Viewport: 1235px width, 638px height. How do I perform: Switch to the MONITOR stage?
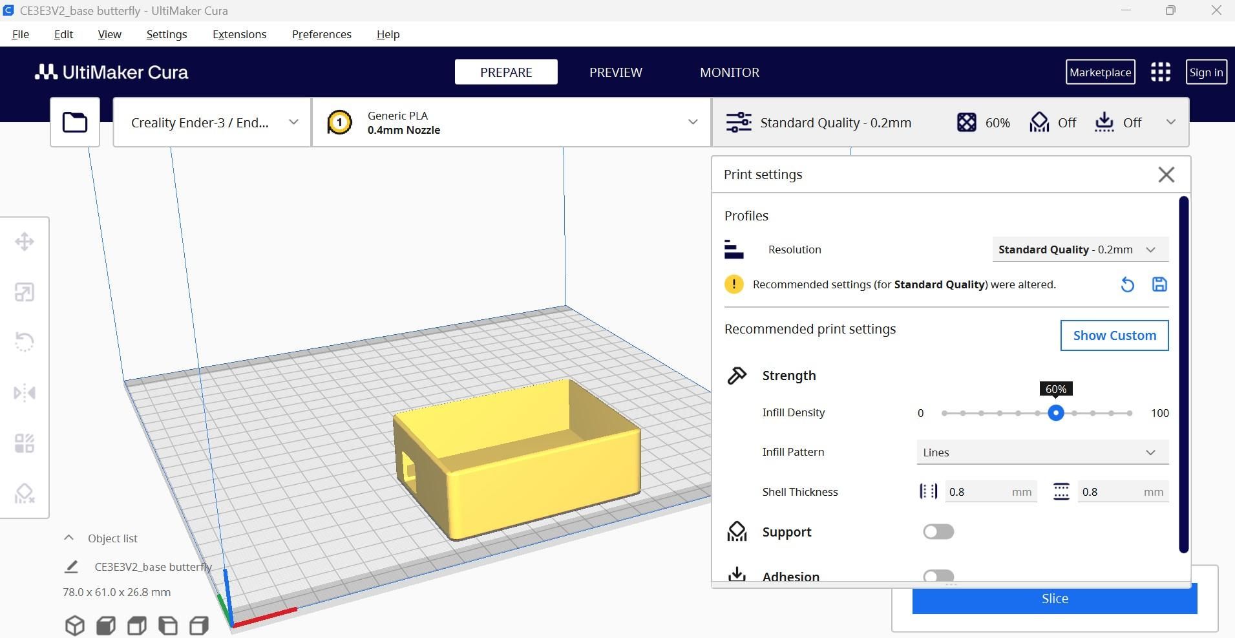pos(730,72)
